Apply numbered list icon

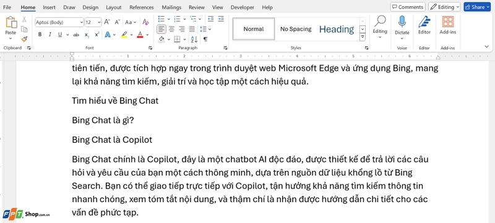click(178, 19)
